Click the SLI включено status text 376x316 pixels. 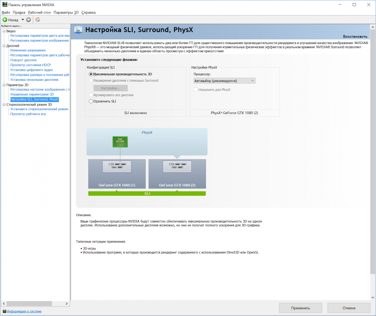point(135,113)
